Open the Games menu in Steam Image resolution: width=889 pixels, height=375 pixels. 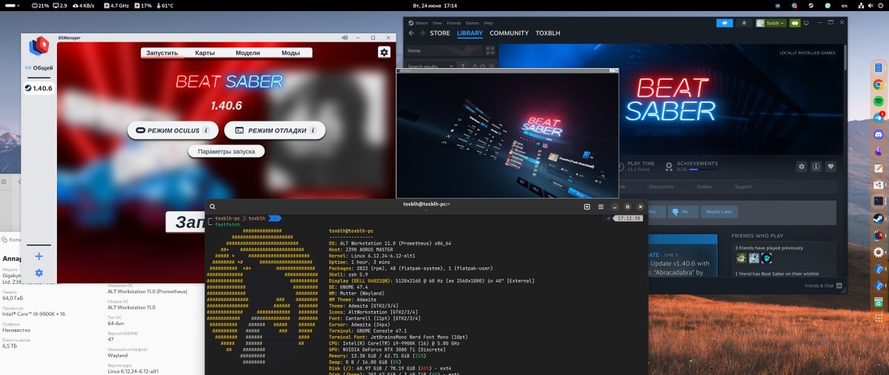pyautogui.click(x=472, y=23)
